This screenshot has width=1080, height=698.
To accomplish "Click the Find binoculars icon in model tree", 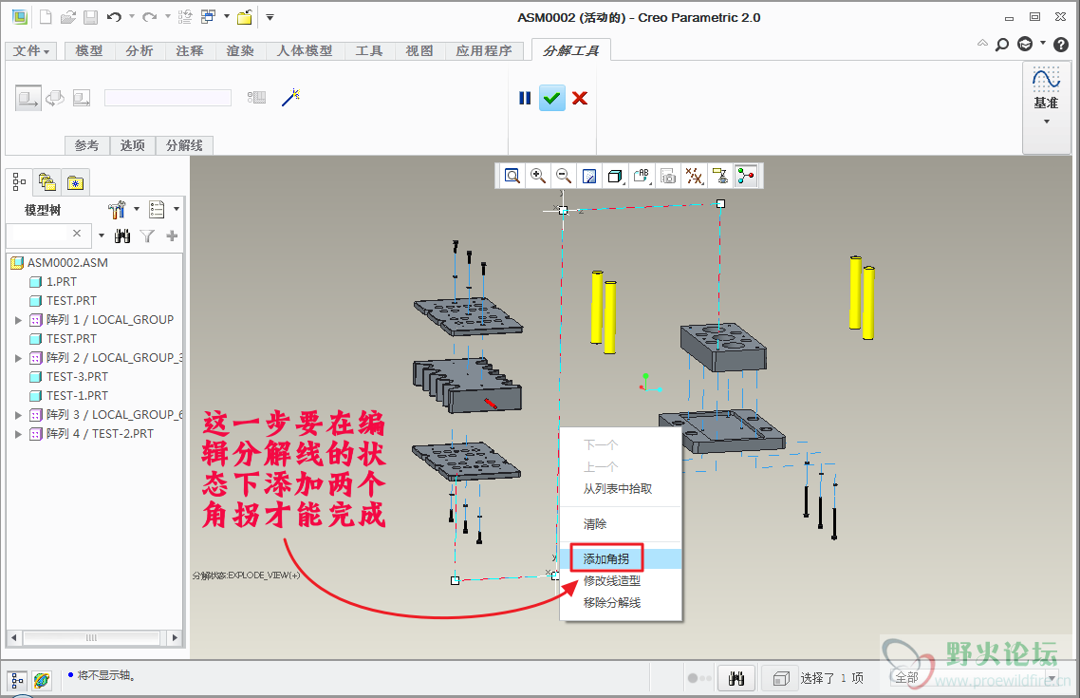I will (x=122, y=236).
